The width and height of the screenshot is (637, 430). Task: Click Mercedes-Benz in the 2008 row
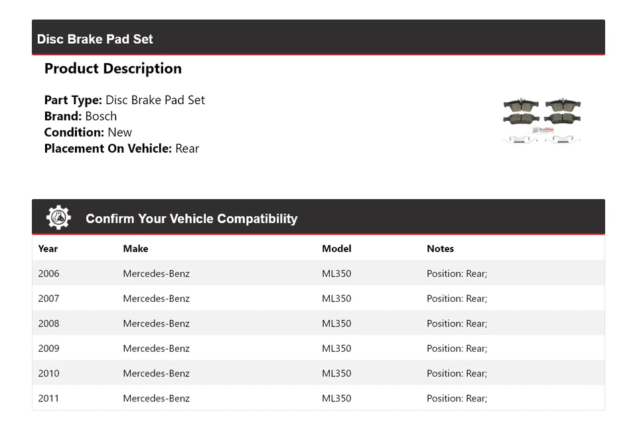(156, 324)
